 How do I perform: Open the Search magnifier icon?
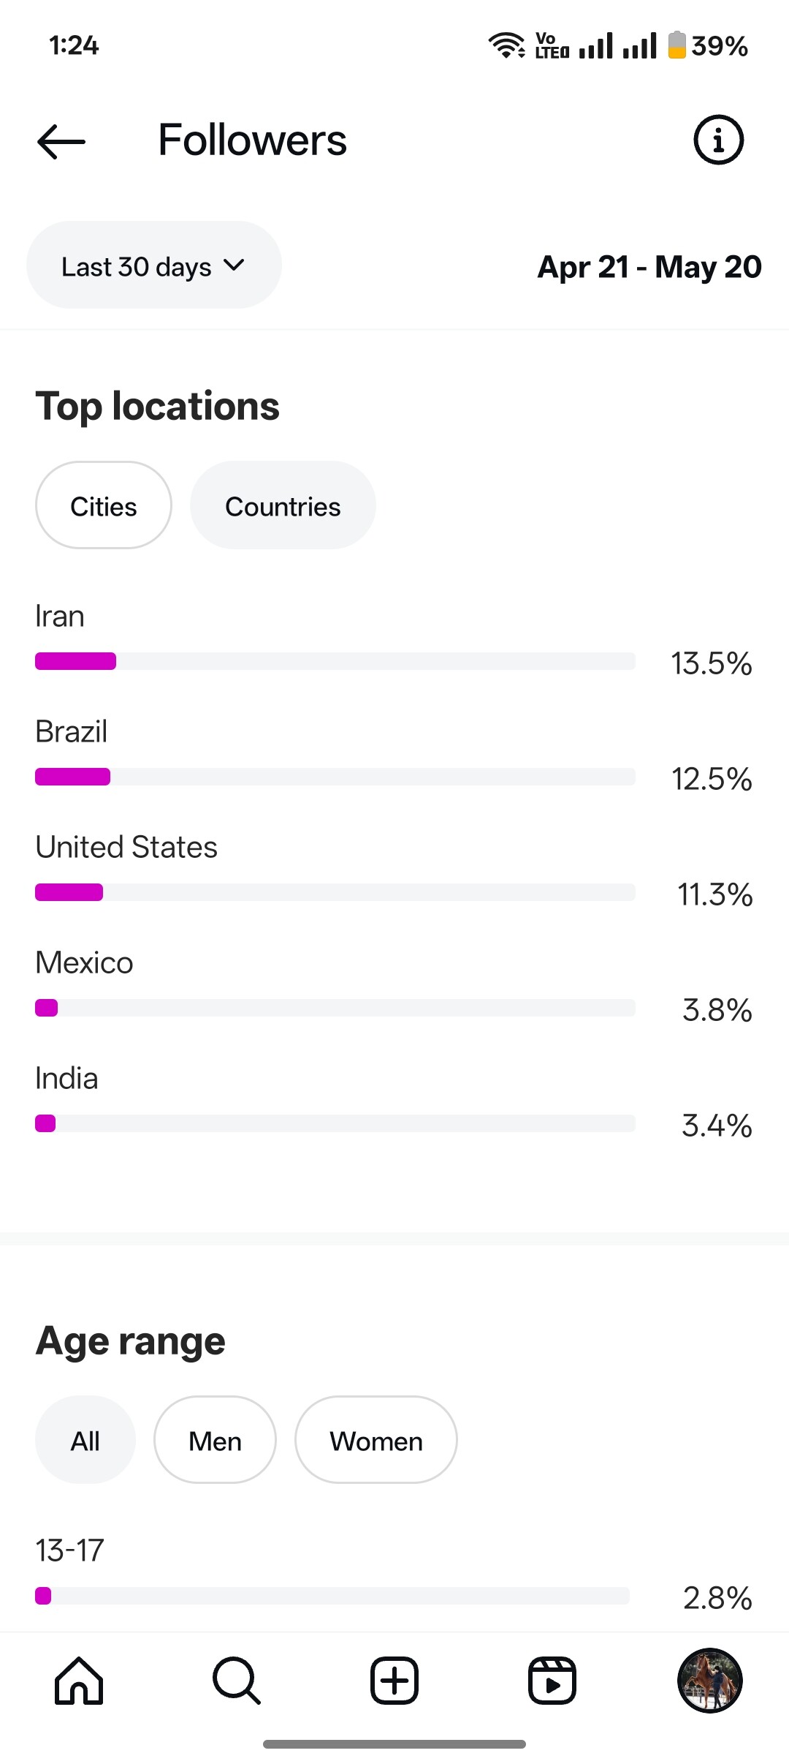coord(237,1681)
